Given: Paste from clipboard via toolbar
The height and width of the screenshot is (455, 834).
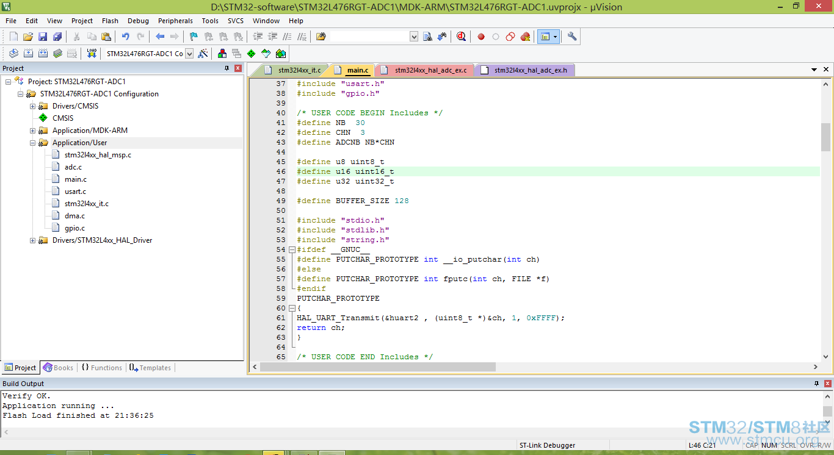Looking at the screenshot, I should (x=106, y=37).
